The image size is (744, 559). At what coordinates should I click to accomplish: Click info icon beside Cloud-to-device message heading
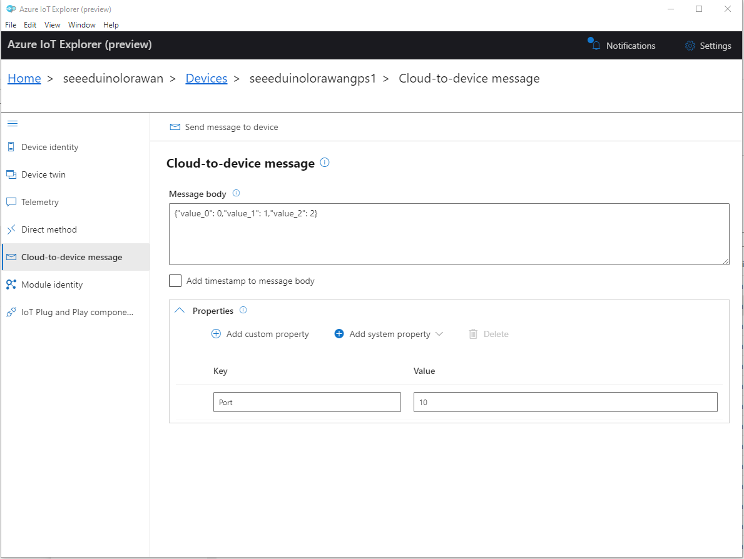pyautogui.click(x=324, y=163)
